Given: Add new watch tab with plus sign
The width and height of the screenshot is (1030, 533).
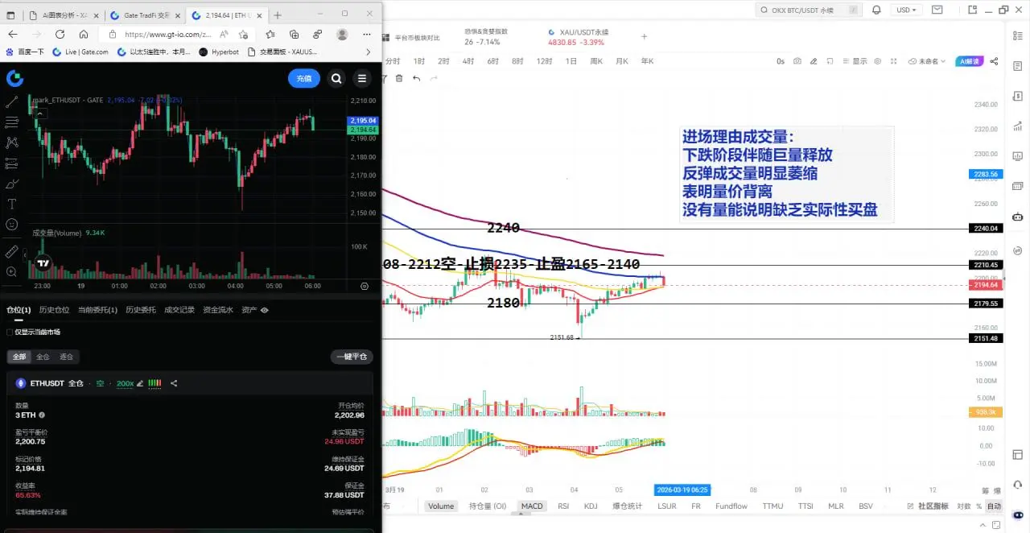Looking at the screenshot, I should click(644, 36).
